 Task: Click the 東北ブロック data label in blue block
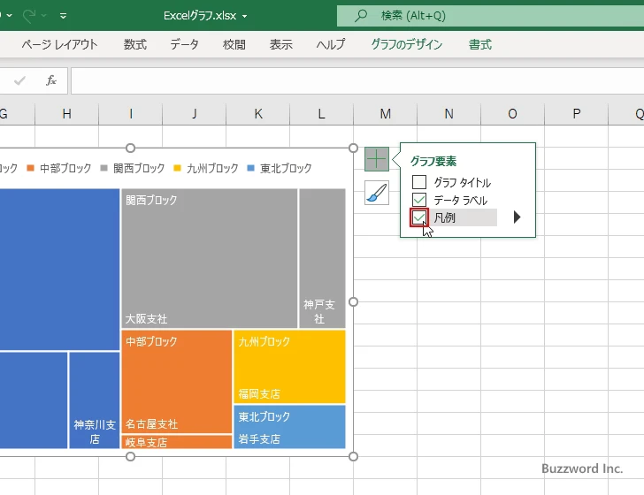pyautogui.click(x=264, y=416)
